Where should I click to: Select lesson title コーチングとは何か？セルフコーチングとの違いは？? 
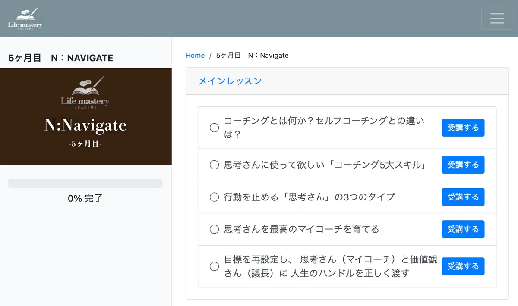(x=324, y=128)
